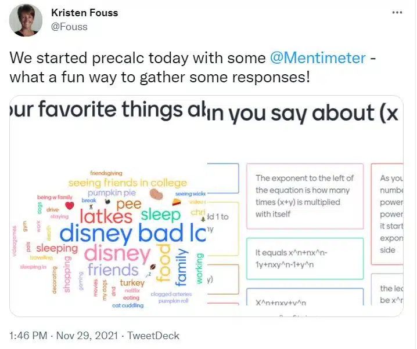This screenshot has height=349, width=417.
Task: Click the pie slice emoji near sleep
Action: click(177, 202)
